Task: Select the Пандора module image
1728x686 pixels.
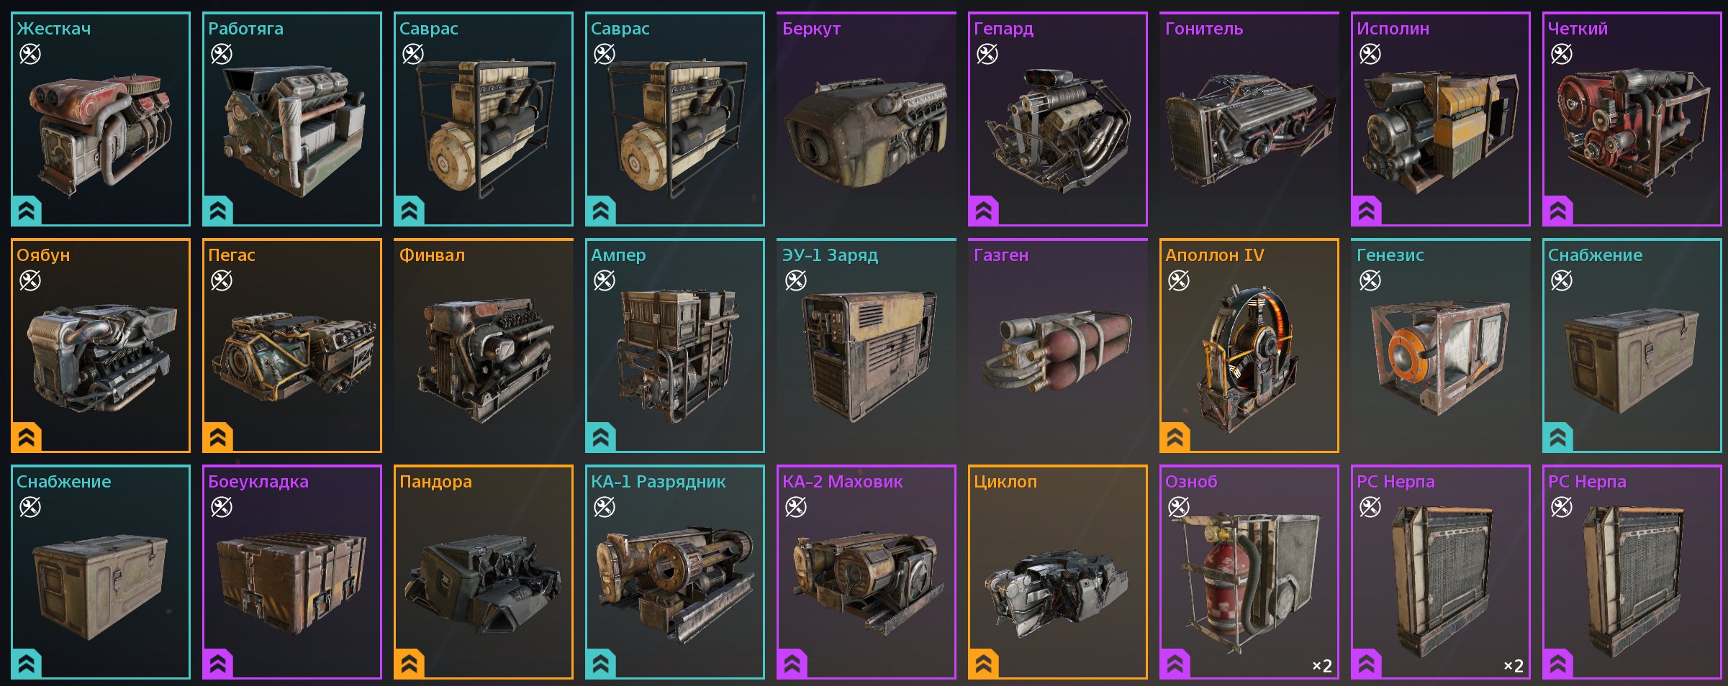Action: coord(484,584)
